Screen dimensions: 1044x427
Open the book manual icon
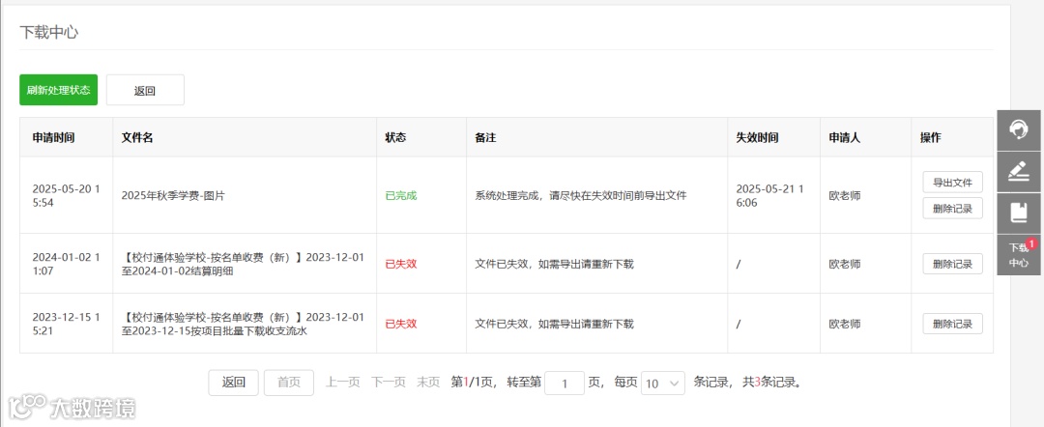tap(1019, 213)
